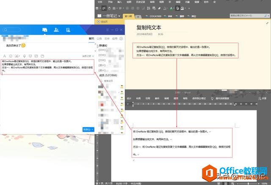Open the 文件 menu in OneNote
The height and width of the screenshot is (185, 271).
point(100,2)
